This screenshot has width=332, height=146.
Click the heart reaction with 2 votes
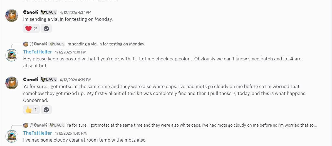click(x=31, y=29)
